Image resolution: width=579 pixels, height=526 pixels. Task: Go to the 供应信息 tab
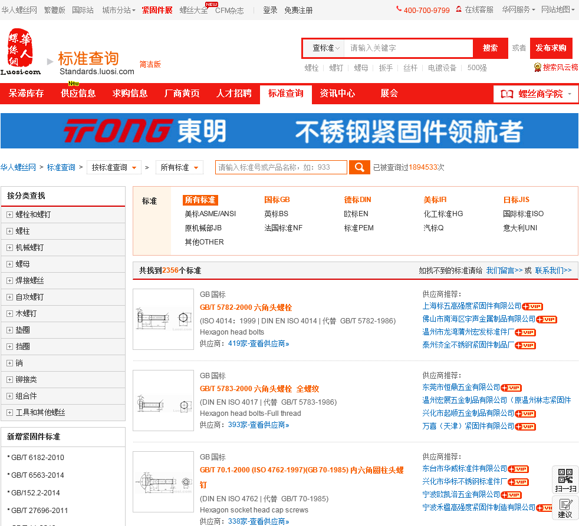[78, 94]
